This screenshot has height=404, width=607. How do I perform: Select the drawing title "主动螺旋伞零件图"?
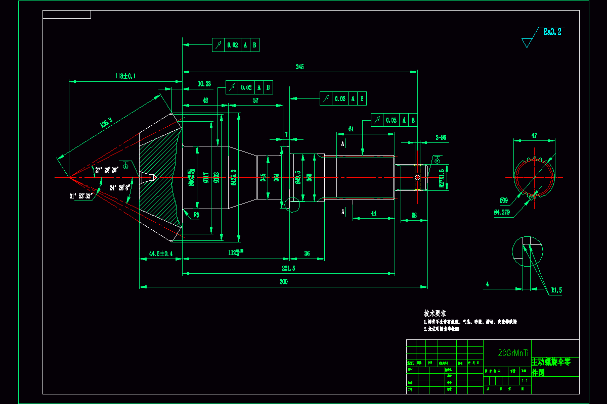[550, 367]
